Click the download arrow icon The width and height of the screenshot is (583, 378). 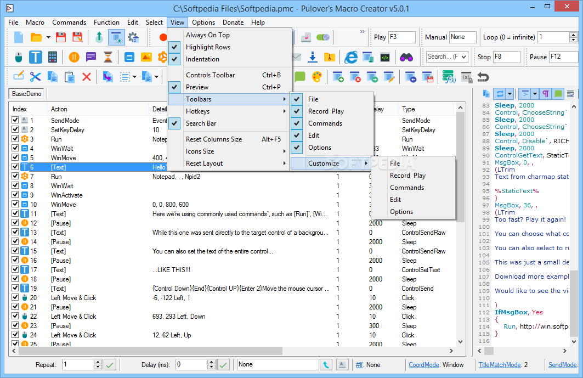[313, 57]
